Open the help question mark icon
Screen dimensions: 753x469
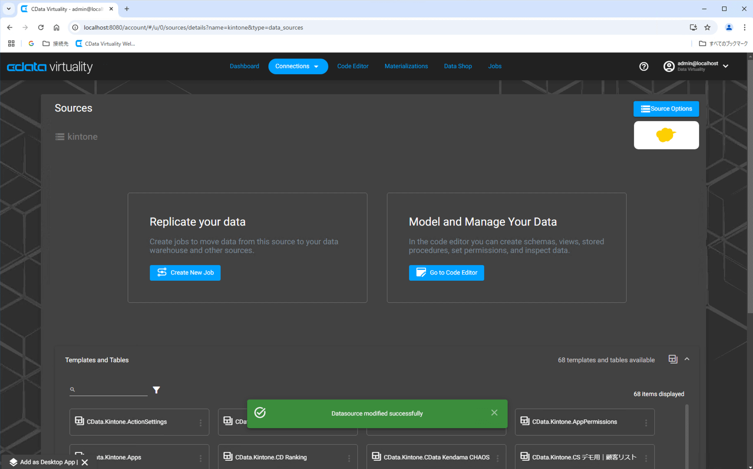click(x=644, y=66)
